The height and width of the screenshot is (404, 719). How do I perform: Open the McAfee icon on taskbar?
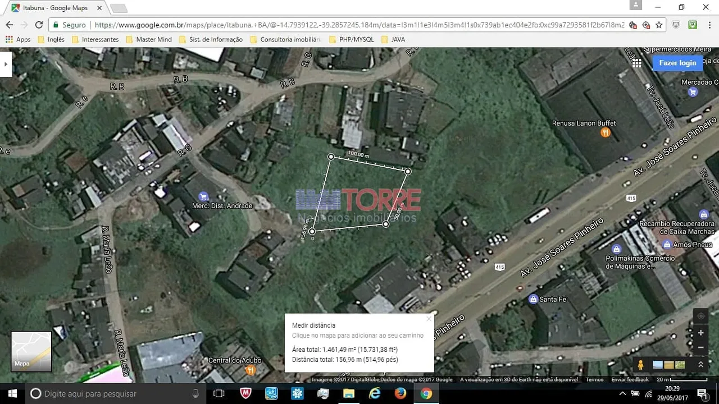(245, 393)
